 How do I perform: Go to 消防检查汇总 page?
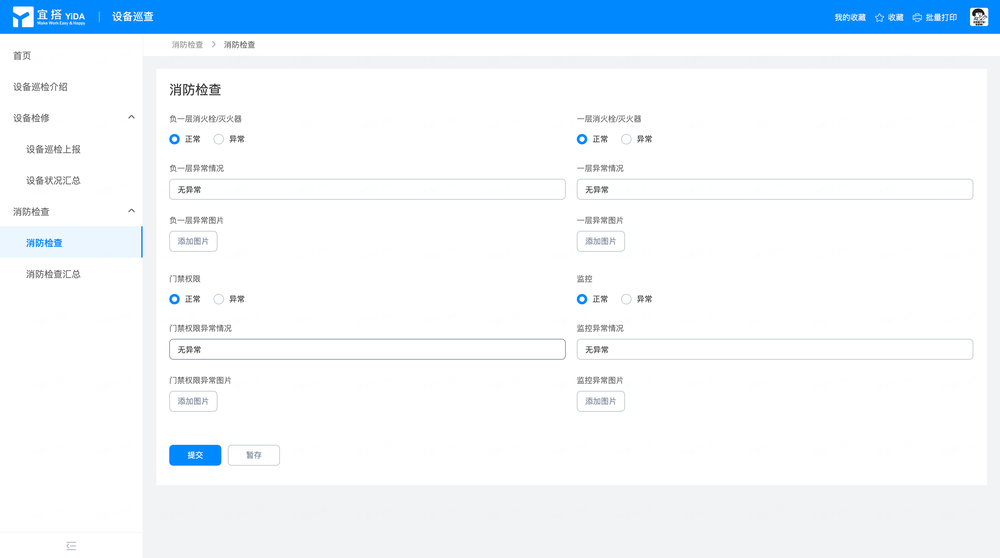click(x=53, y=274)
